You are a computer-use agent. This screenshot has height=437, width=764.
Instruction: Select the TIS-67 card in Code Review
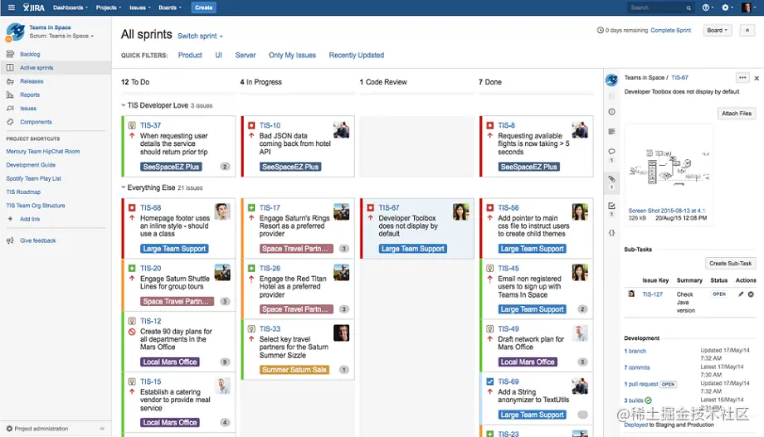tap(417, 228)
